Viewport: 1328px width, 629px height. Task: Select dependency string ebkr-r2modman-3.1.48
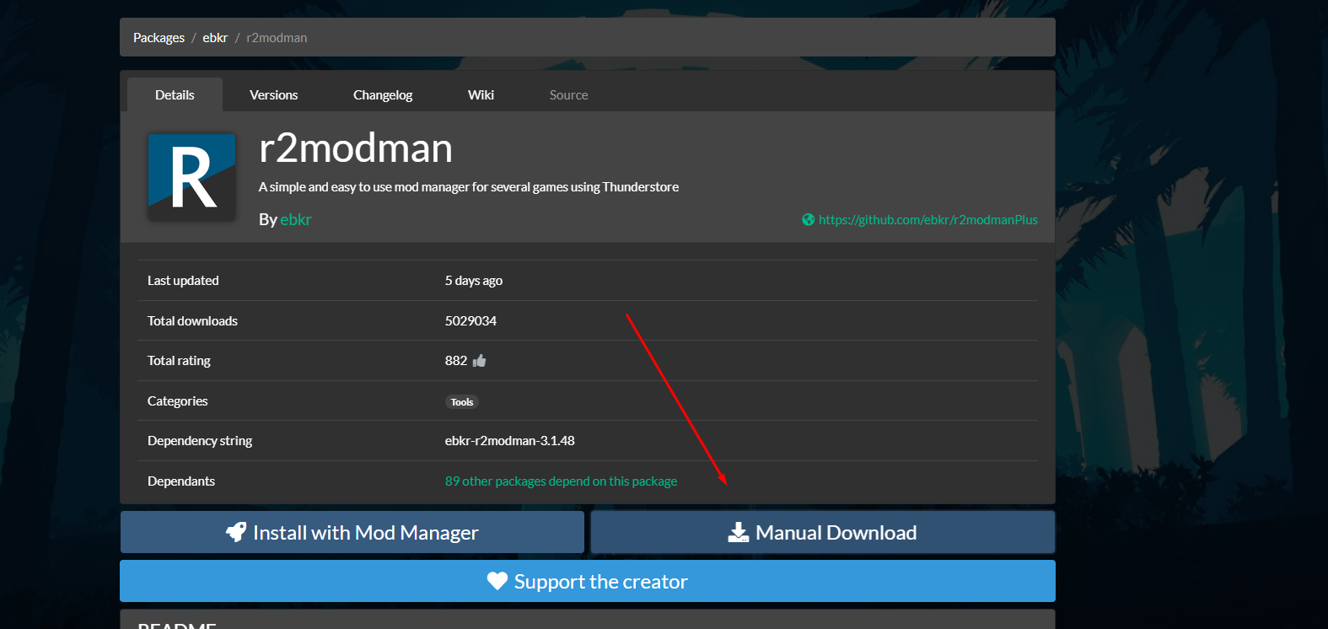(510, 441)
